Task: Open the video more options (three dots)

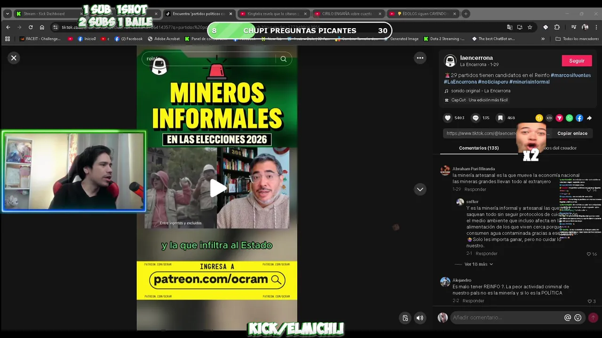Action: pos(420,58)
